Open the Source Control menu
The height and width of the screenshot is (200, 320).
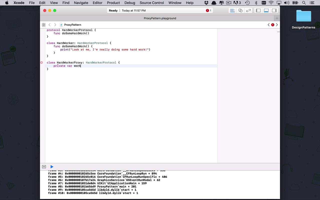(x=152, y=3)
